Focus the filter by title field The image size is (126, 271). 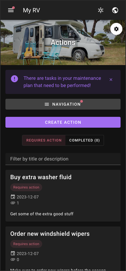[x=63, y=159]
